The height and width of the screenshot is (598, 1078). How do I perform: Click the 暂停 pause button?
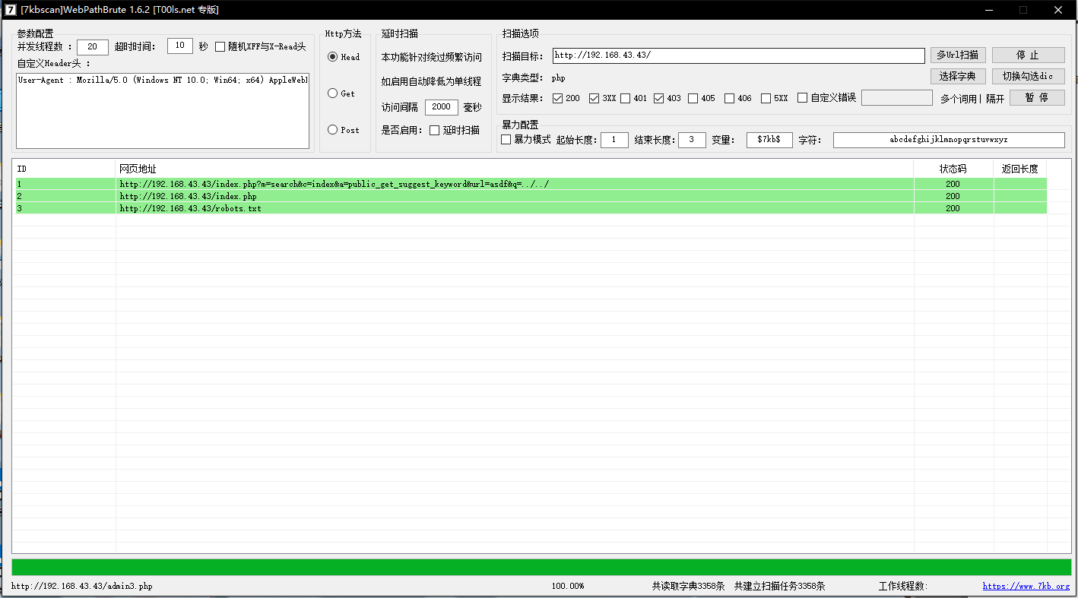(1037, 98)
